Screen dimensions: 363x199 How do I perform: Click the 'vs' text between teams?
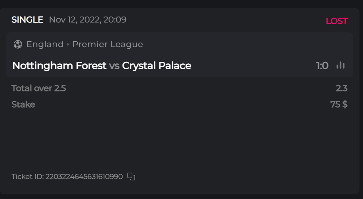(x=114, y=66)
